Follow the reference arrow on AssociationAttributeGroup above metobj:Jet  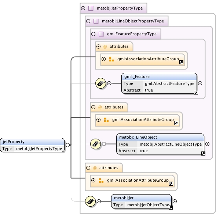pos(171,183)
